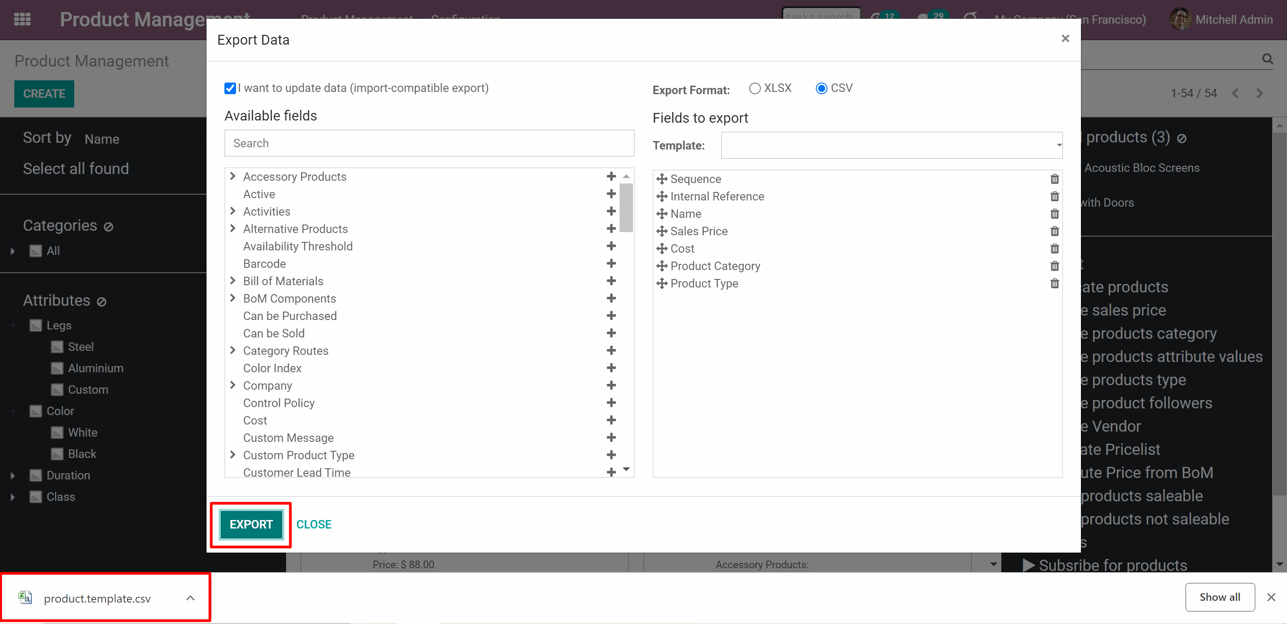Remove Internal Reference from export fields

click(1055, 196)
